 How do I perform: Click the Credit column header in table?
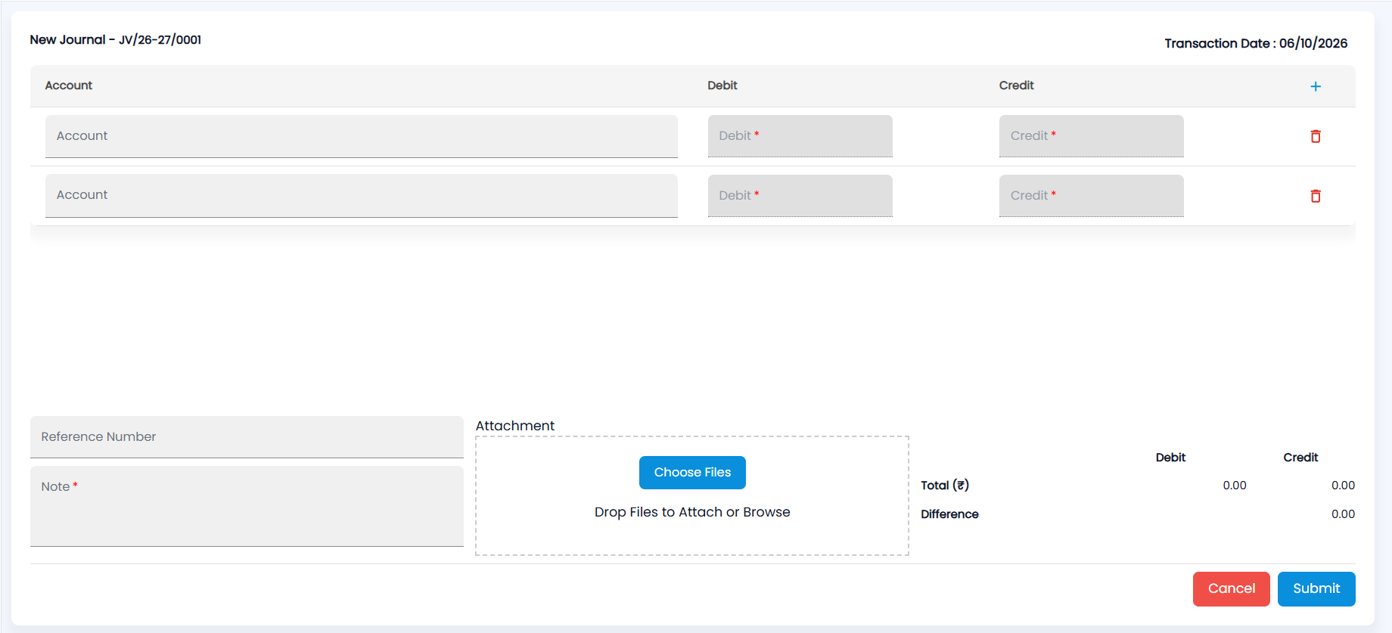point(1017,85)
